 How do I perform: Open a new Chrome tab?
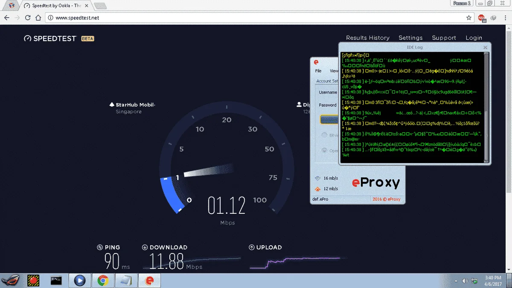point(100,6)
